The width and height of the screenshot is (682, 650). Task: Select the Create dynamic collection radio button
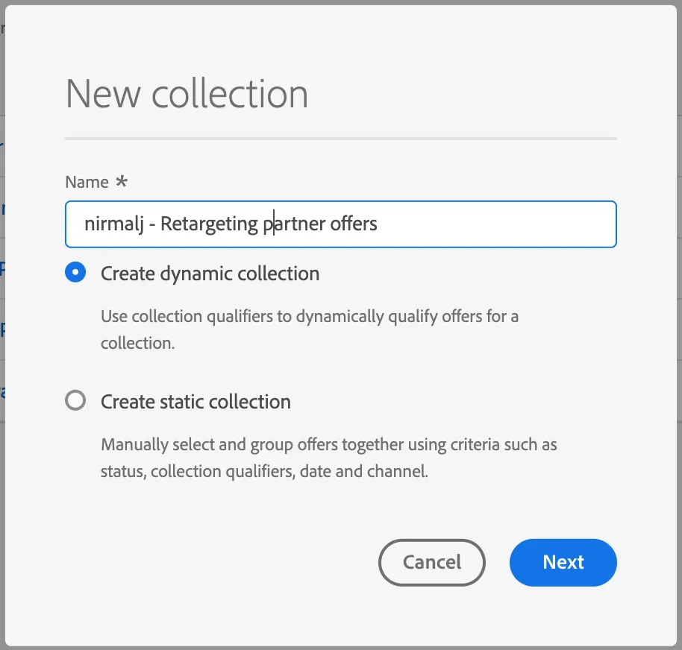[x=75, y=272]
